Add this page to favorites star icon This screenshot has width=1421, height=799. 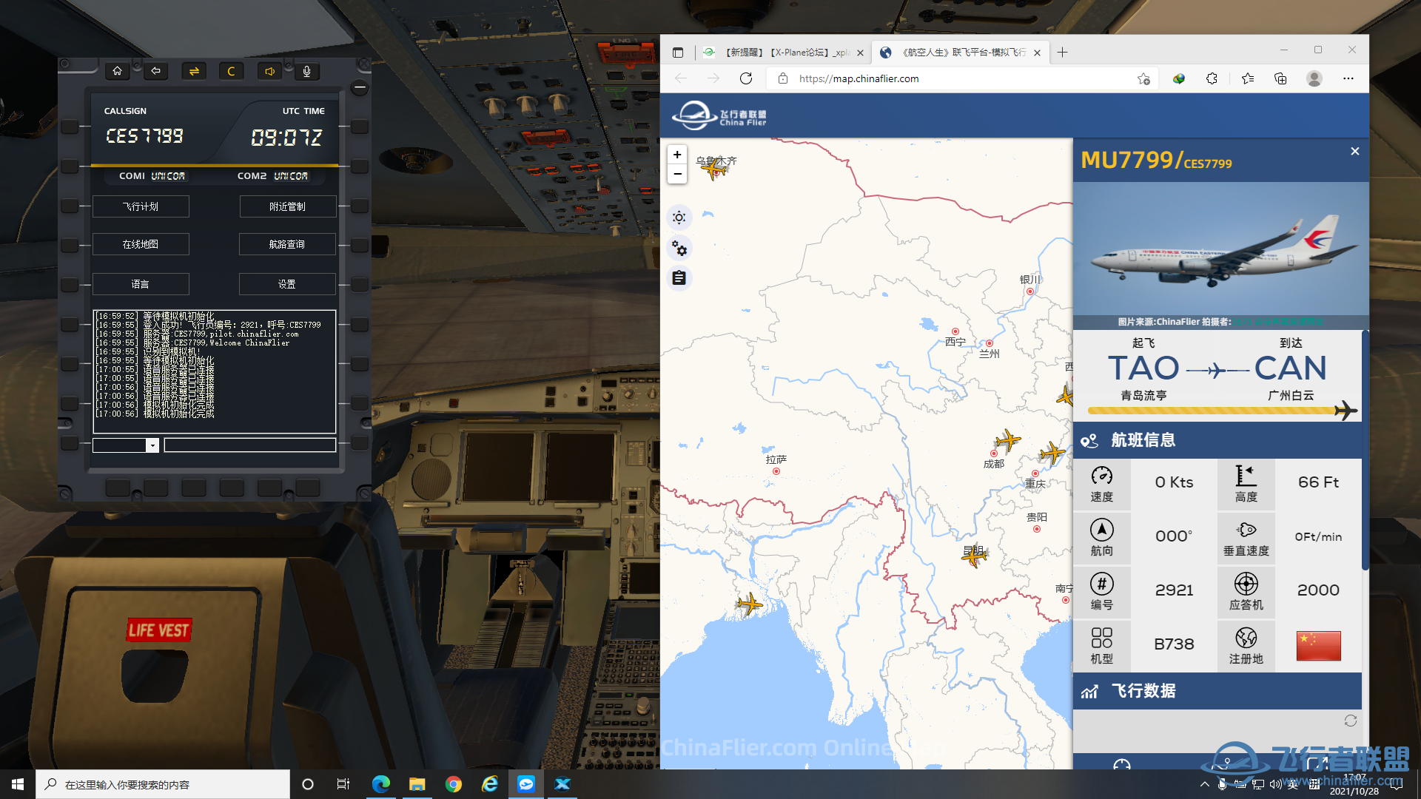1143,78
